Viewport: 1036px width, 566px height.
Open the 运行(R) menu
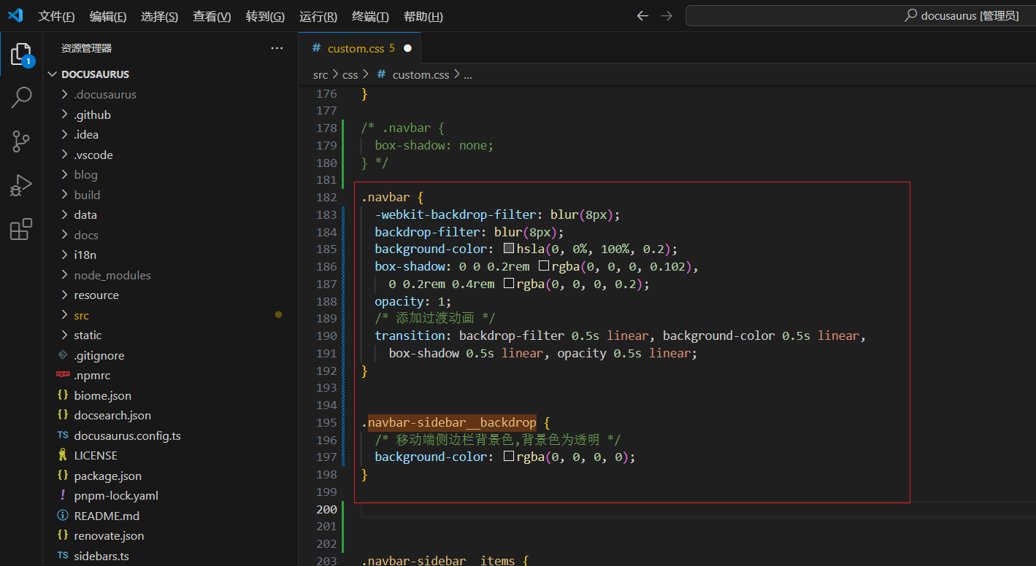pos(318,16)
